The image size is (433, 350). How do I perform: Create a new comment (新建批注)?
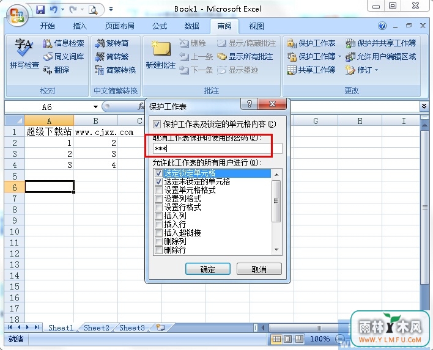[x=161, y=54]
